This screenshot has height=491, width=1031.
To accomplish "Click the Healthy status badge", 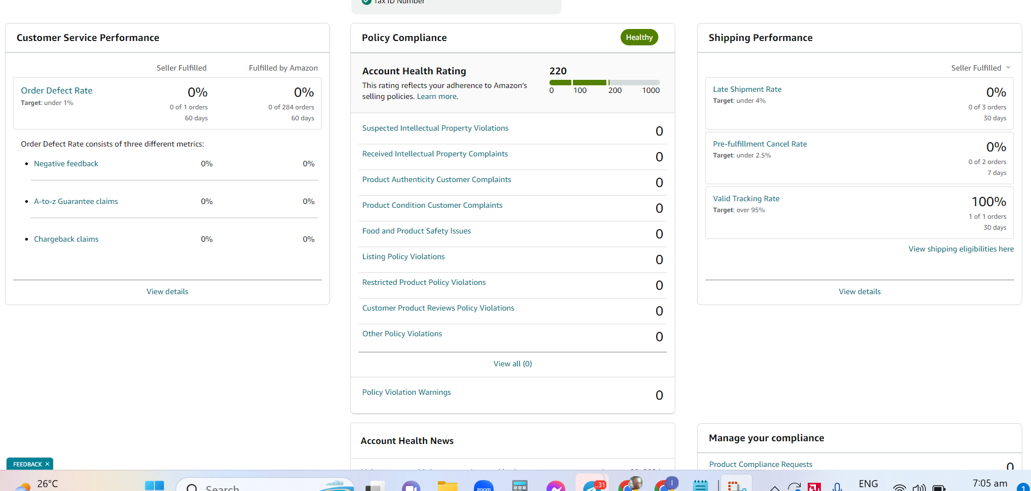I will coord(639,37).
